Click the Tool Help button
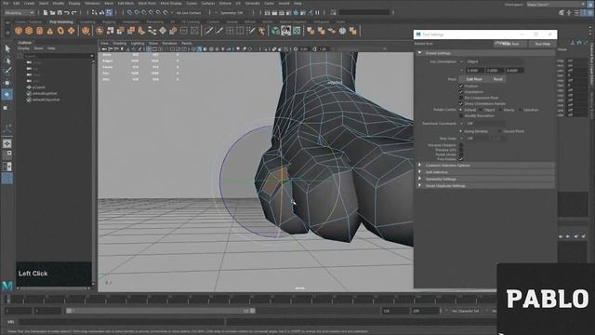The height and width of the screenshot is (335, 595). pos(543,44)
